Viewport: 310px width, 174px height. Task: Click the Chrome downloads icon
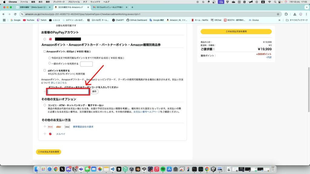click(295, 14)
